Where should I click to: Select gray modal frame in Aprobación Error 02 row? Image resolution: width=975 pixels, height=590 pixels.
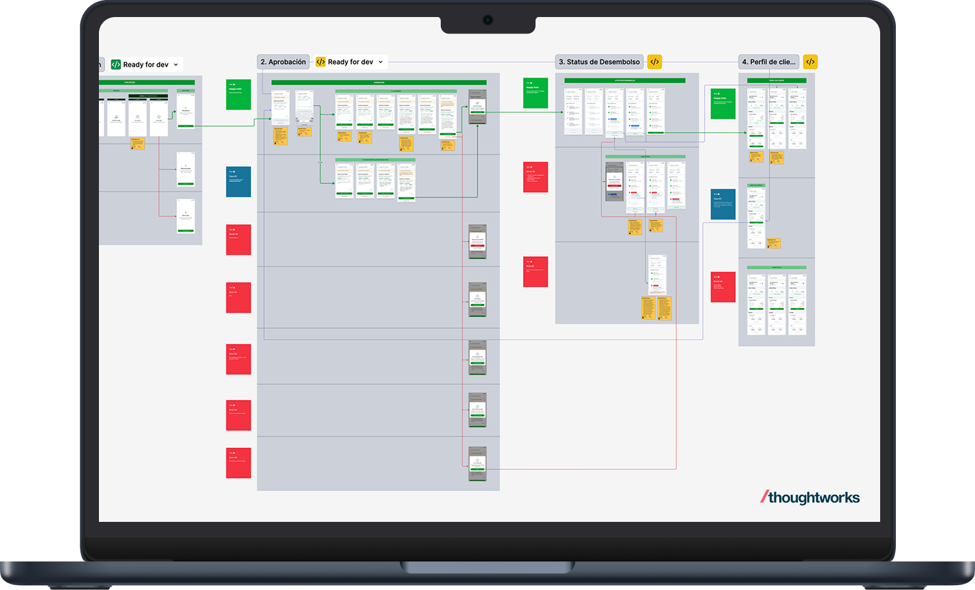tap(478, 300)
